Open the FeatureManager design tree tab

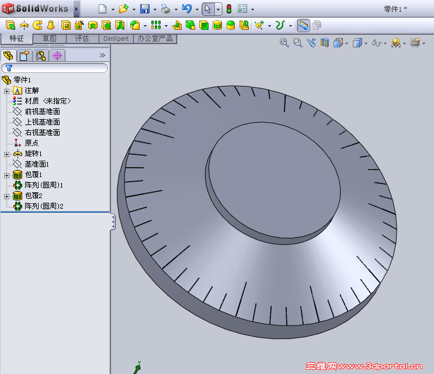coord(8,56)
